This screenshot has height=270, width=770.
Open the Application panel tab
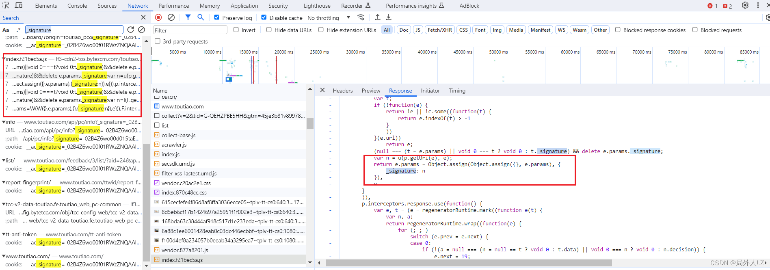click(x=244, y=6)
